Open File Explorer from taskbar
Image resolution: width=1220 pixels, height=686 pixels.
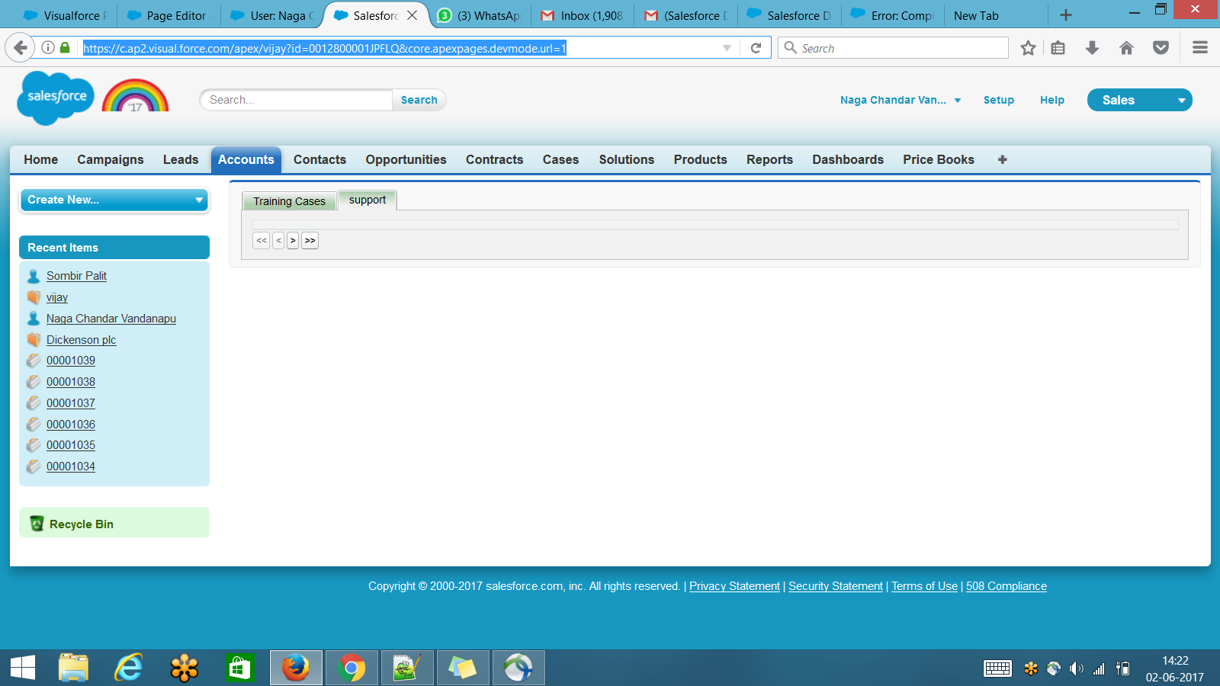(x=73, y=668)
